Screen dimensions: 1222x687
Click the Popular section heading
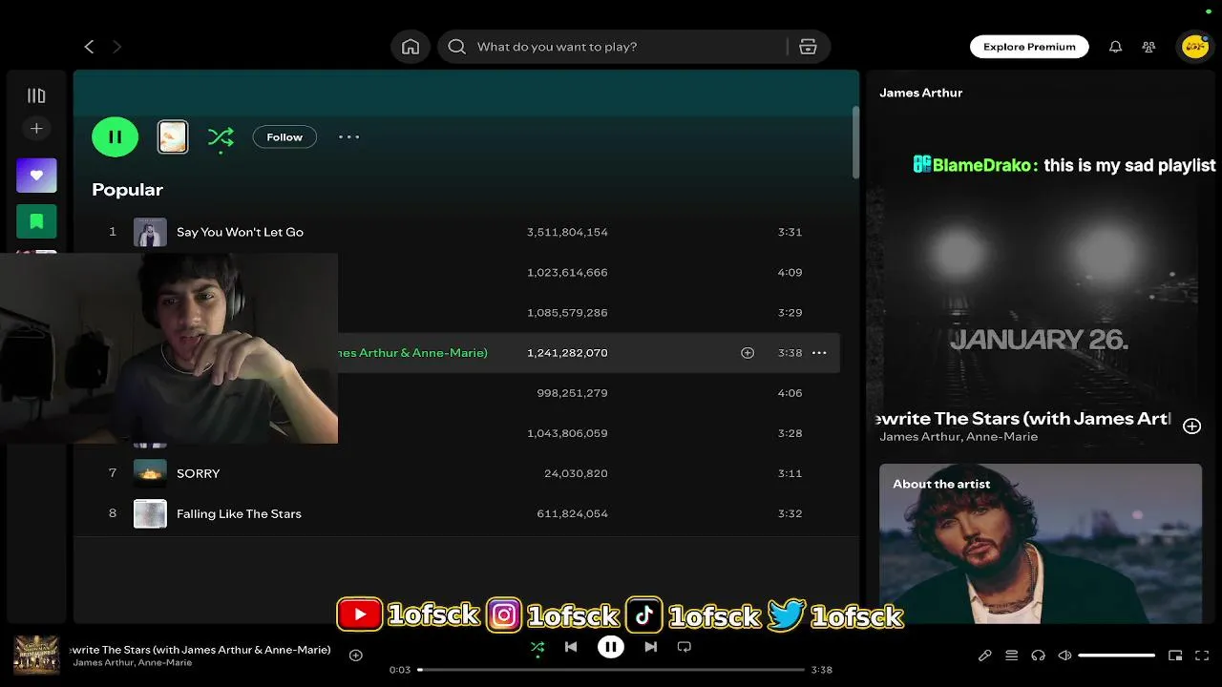tap(127, 190)
